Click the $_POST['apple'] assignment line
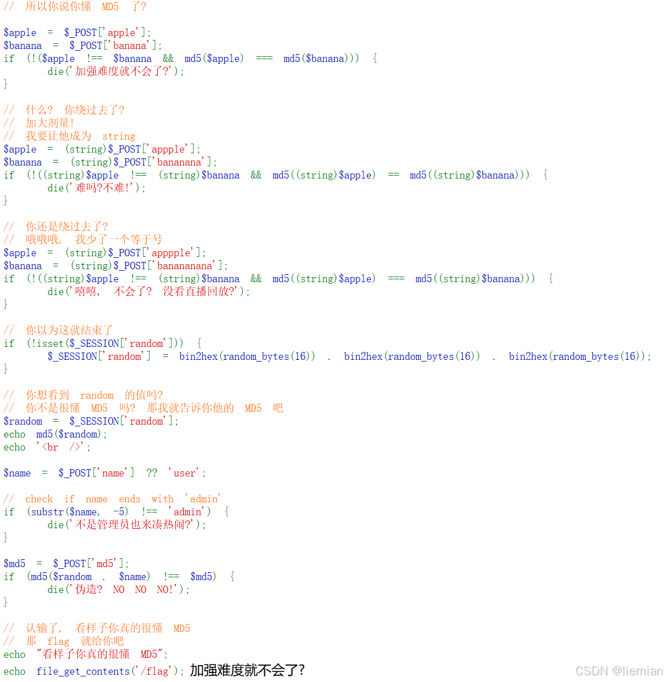 point(76,32)
